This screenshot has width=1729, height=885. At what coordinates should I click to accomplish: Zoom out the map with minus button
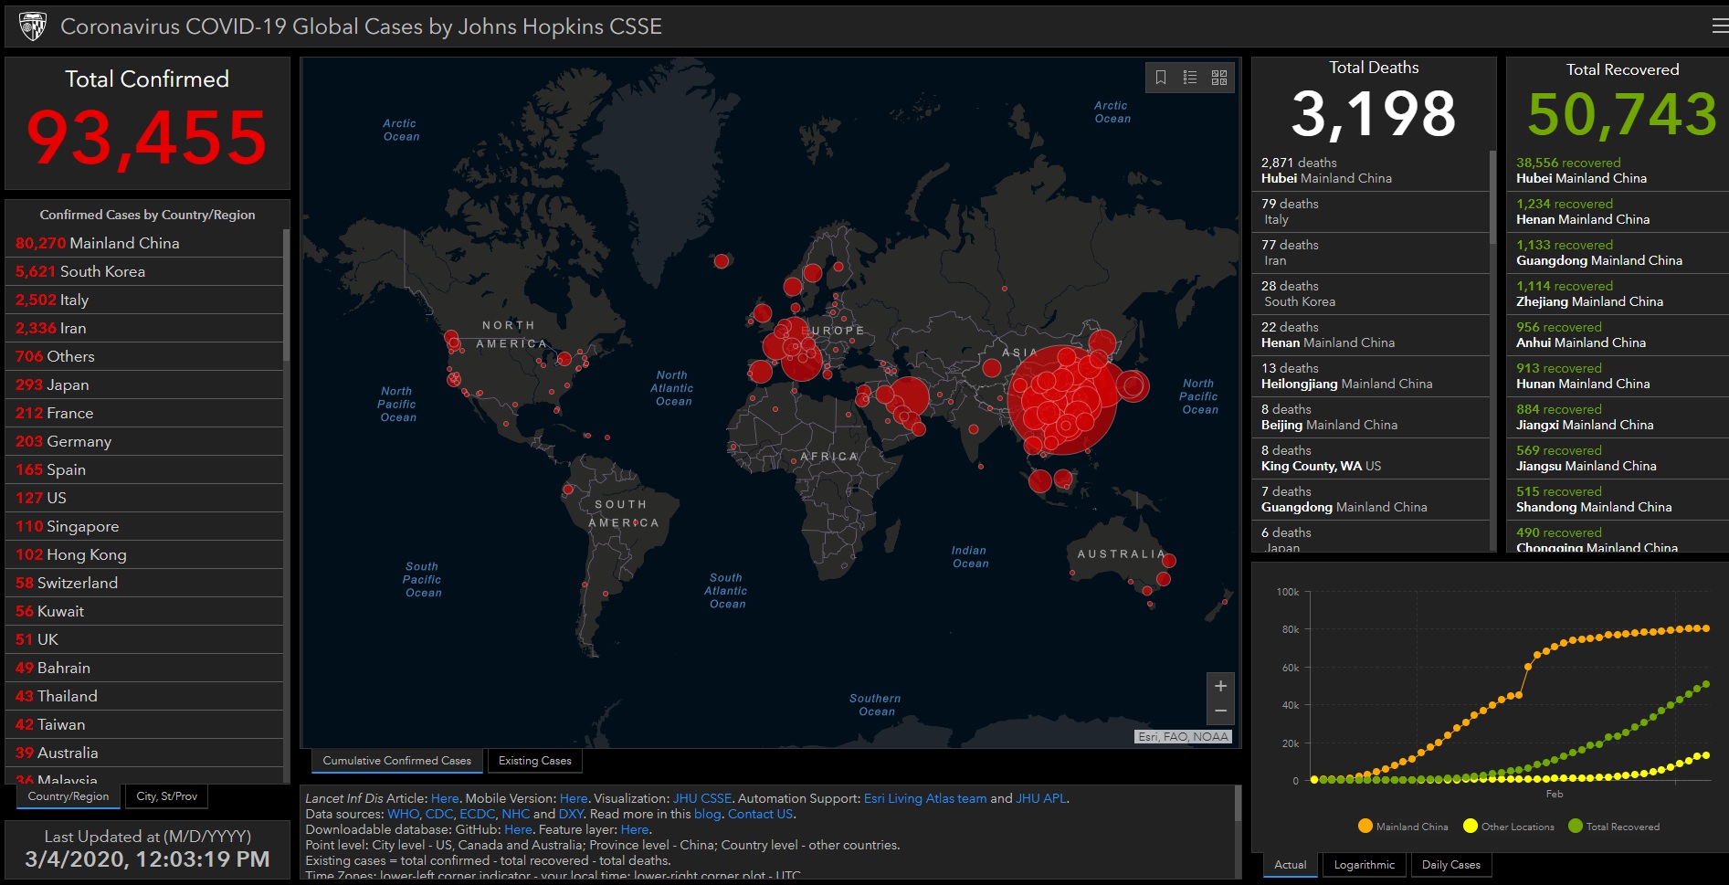(1220, 711)
